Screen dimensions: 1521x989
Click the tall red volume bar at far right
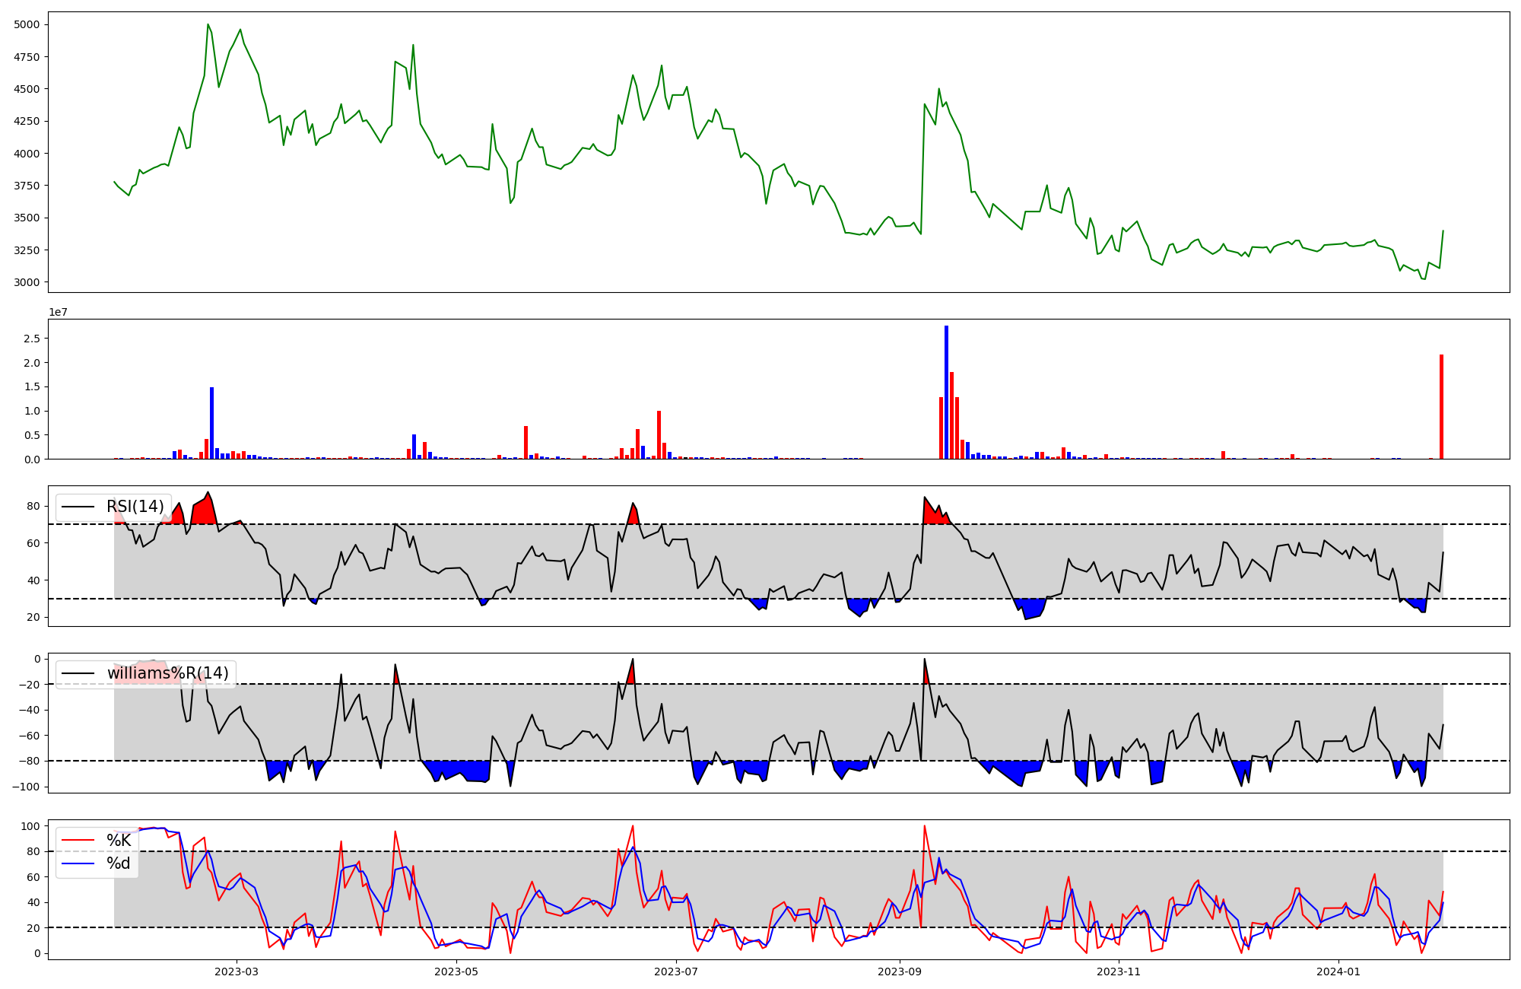[x=1441, y=407]
